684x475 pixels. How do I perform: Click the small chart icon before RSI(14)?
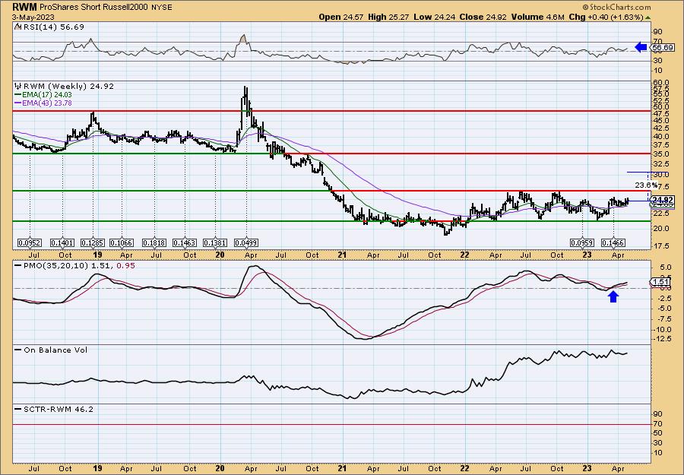click(17, 27)
